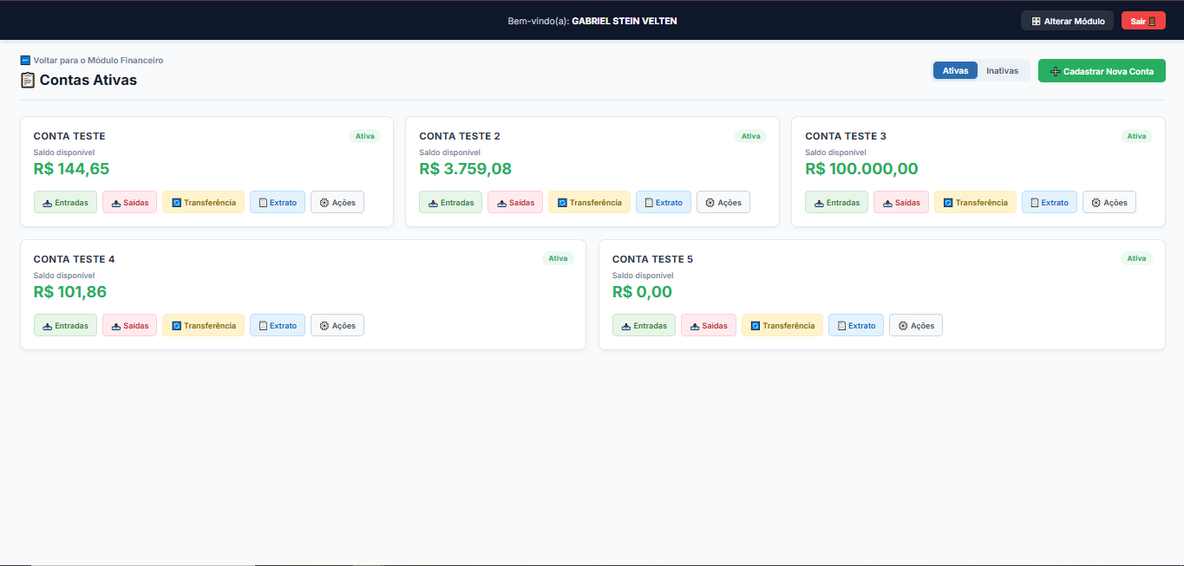Screen dimensions: 1184x566
Task: Open Entradas for CONTA TESTE
Action: click(x=66, y=202)
